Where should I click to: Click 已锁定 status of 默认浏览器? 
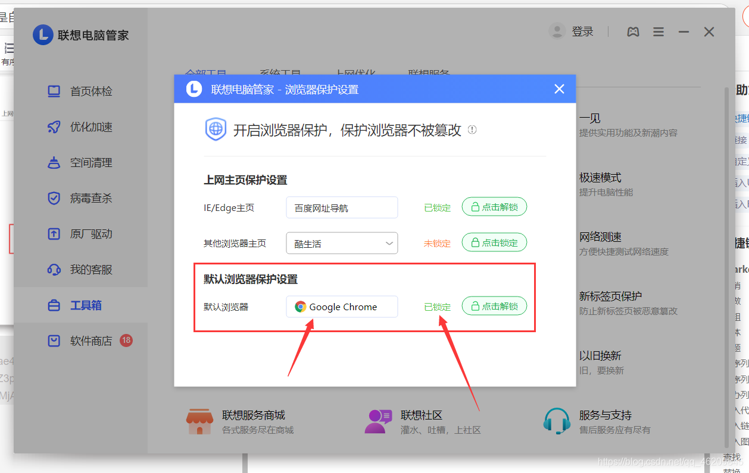pos(438,307)
